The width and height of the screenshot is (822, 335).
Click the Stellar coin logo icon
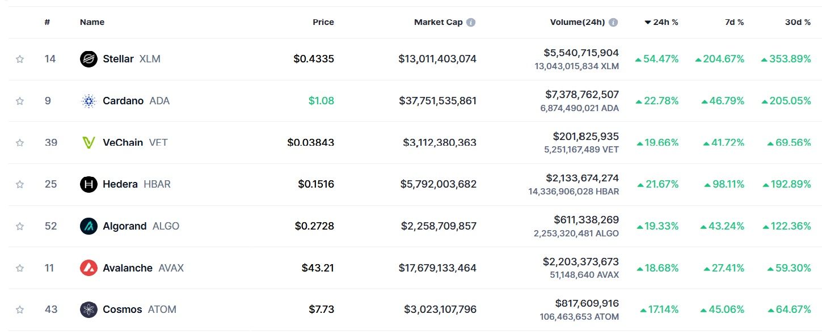coord(88,59)
